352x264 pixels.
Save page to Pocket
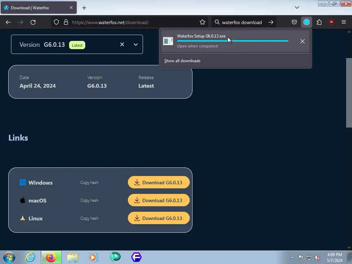click(x=294, y=22)
